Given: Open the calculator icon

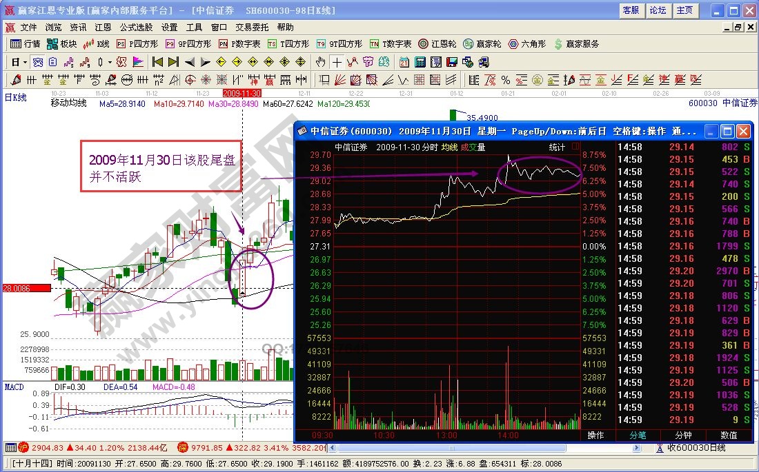Looking at the screenshot, I should pyautogui.click(x=420, y=62).
